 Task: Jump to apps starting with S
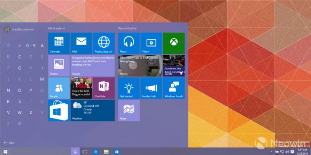pyautogui.click(x=20, y=102)
